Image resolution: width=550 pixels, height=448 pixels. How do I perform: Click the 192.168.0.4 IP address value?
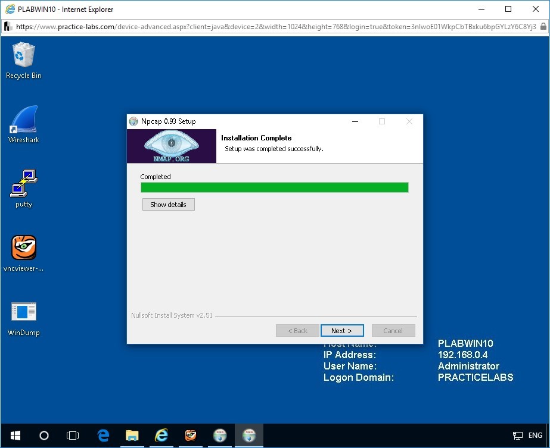(462, 355)
